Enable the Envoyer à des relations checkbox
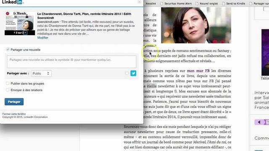 pos(8,90)
